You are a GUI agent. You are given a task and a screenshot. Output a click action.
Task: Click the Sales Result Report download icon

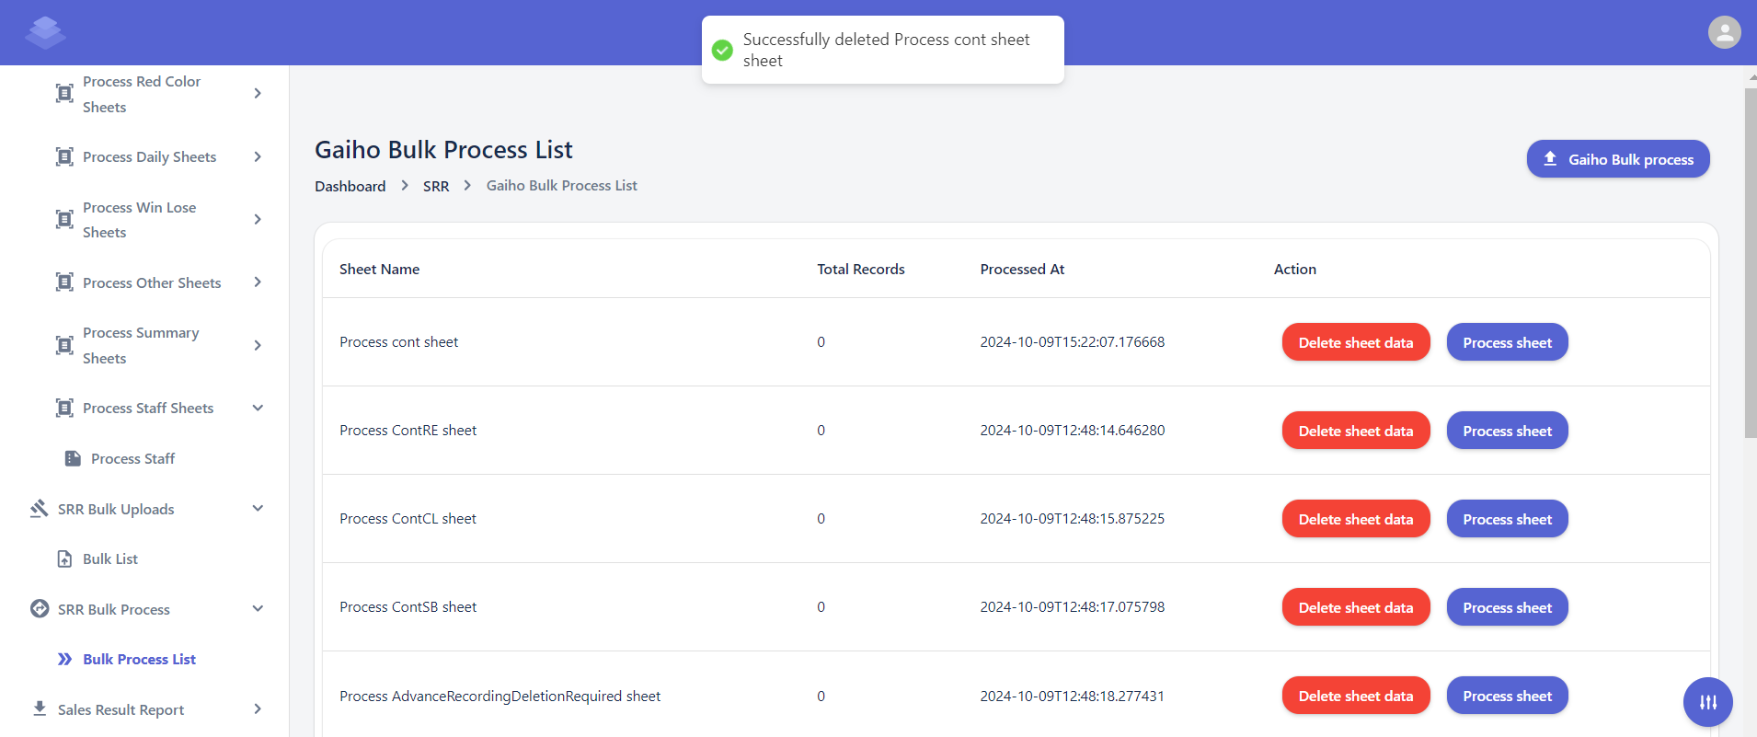pos(40,708)
